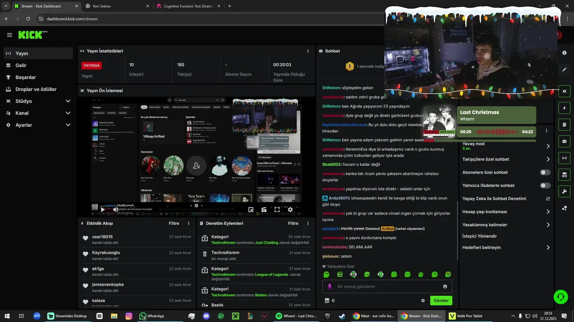Screen dimensions: 574x322
Task: Toggle Yalnızca ifadelerle sohbet switch
Action: tap(545, 185)
